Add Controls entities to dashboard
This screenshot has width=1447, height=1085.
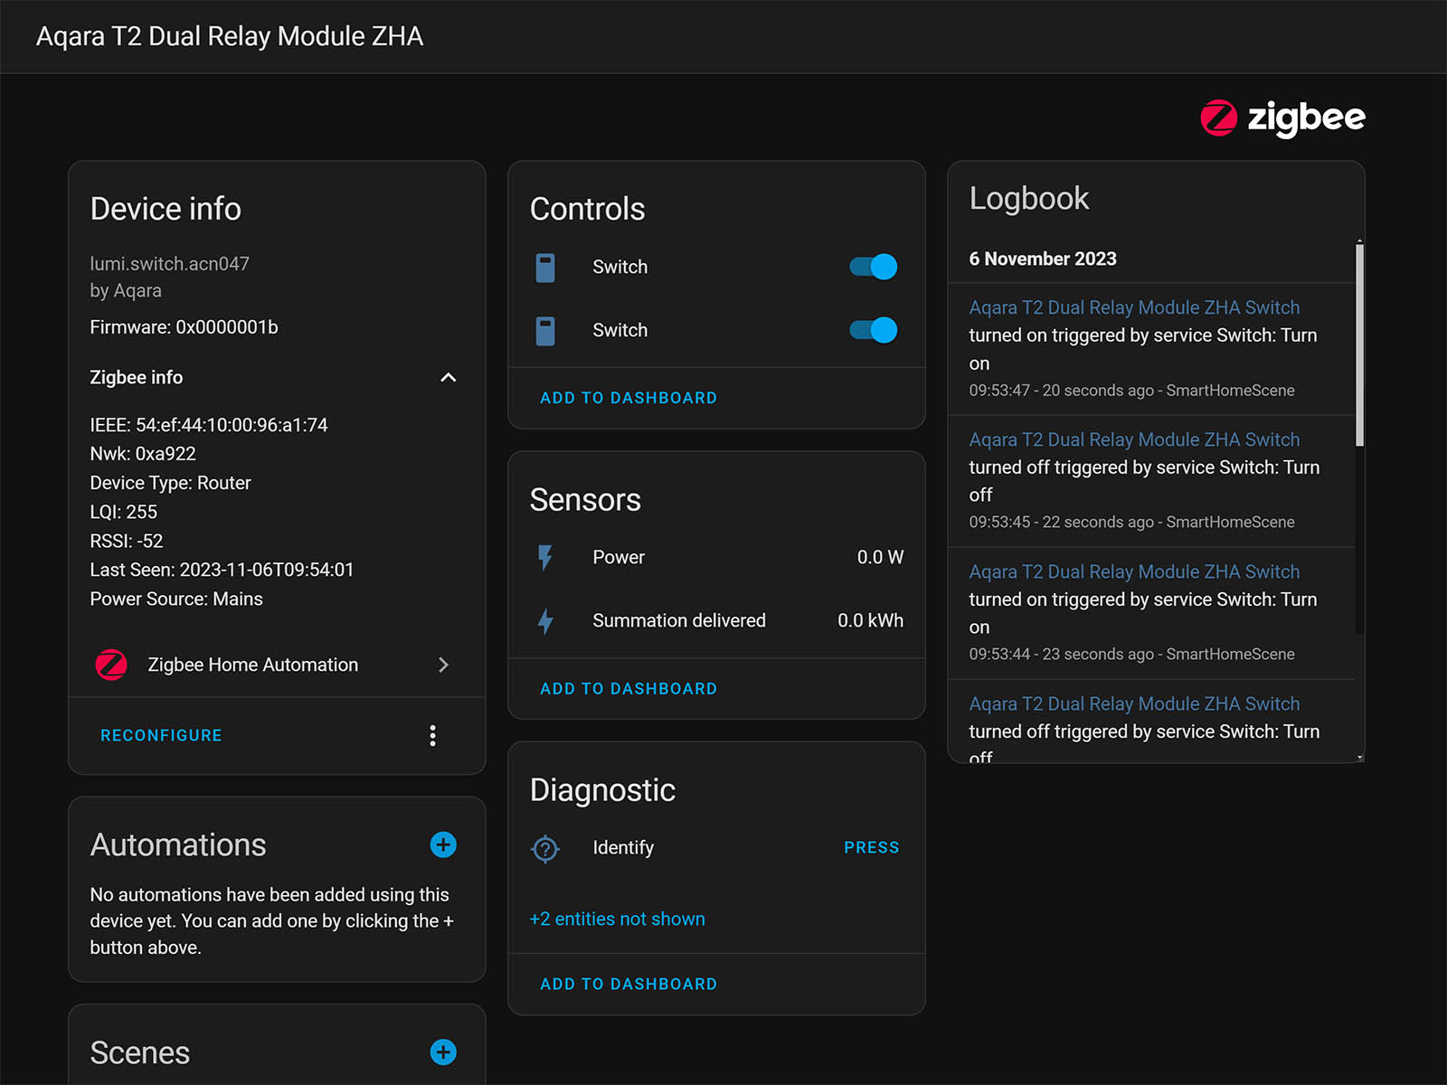coord(629,398)
